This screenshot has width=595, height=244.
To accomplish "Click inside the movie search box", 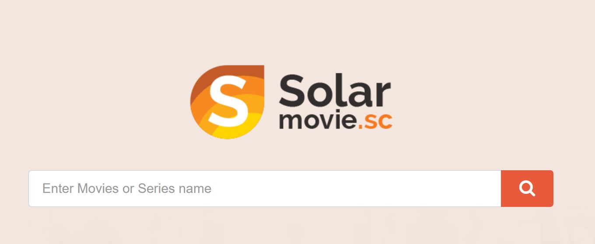I will pyautogui.click(x=265, y=189).
